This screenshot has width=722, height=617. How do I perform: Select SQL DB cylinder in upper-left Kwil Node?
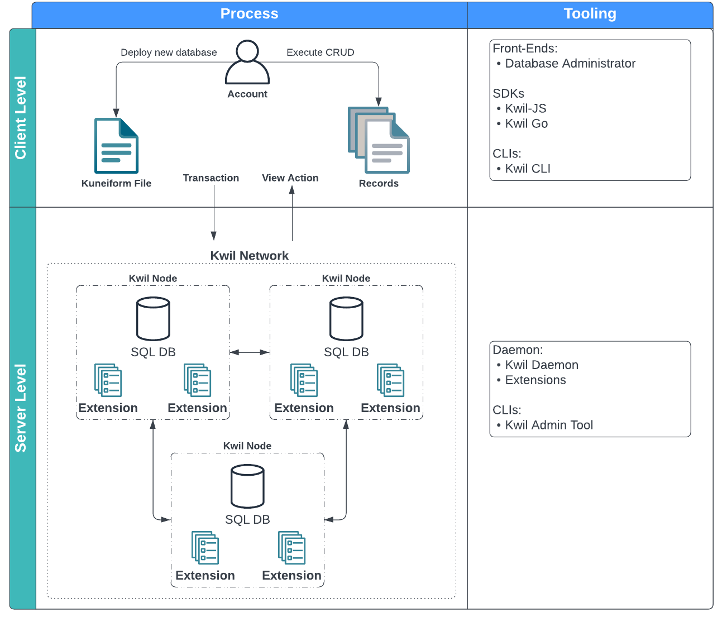[x=153, y=319]
